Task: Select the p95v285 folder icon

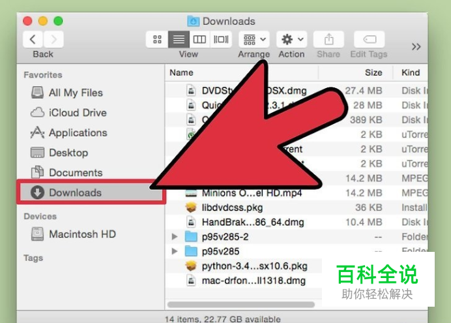Action: point(191,251)
